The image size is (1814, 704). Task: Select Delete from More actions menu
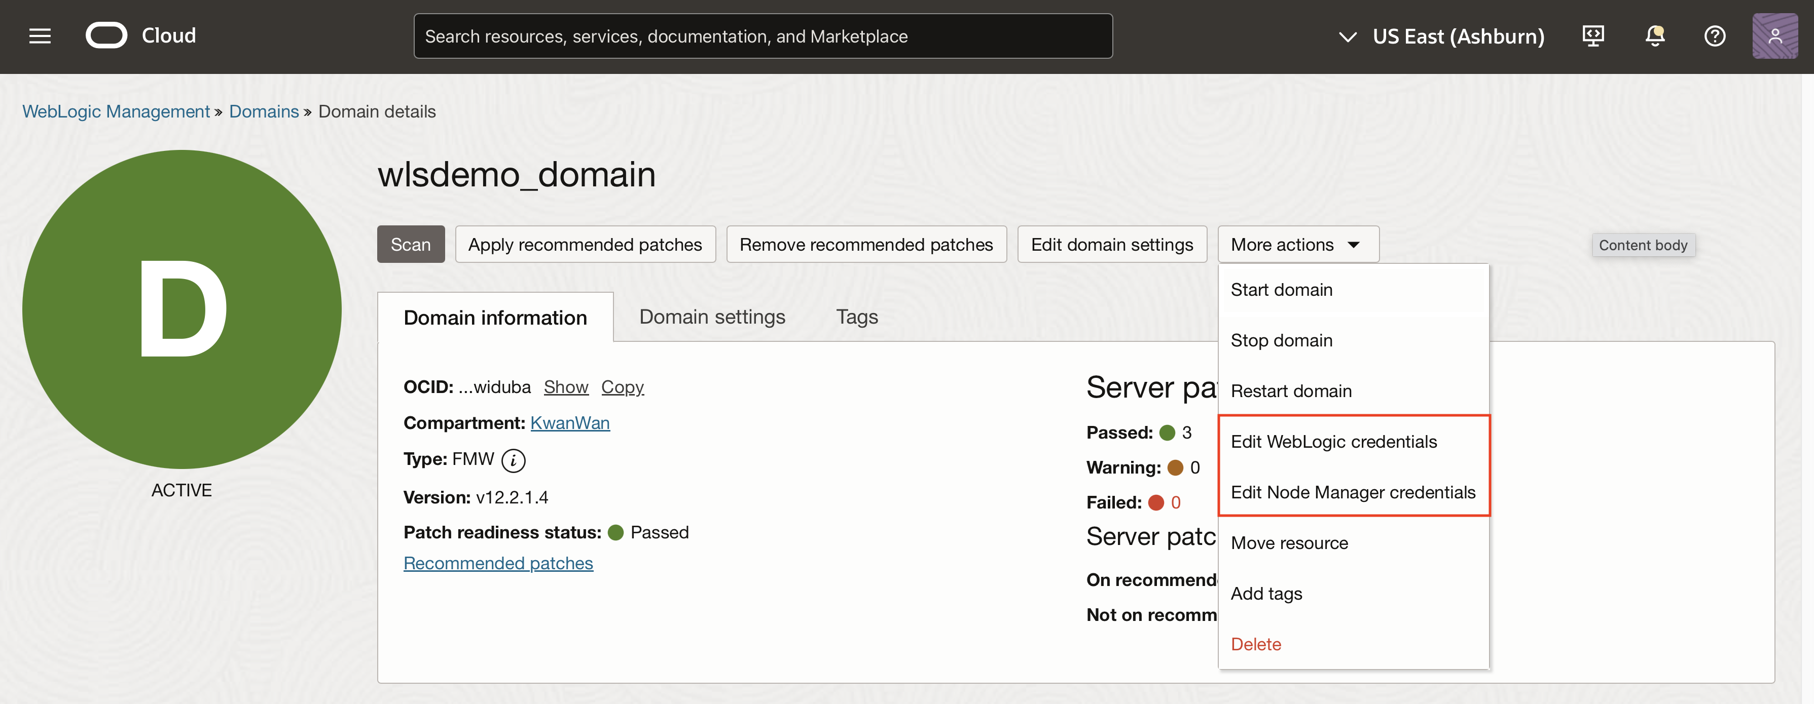coord(1256,644)
